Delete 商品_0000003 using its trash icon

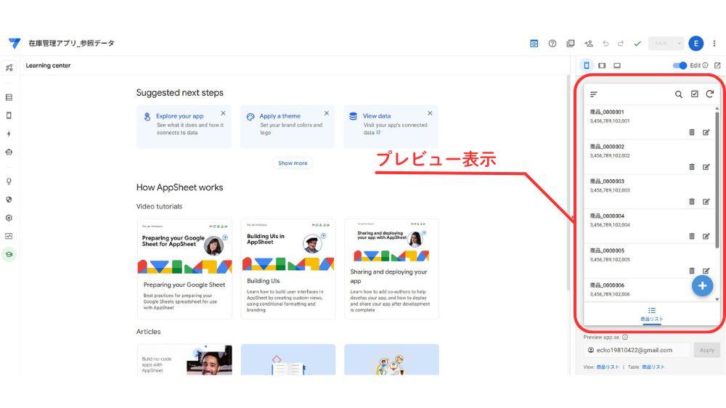tap(692, 201)
